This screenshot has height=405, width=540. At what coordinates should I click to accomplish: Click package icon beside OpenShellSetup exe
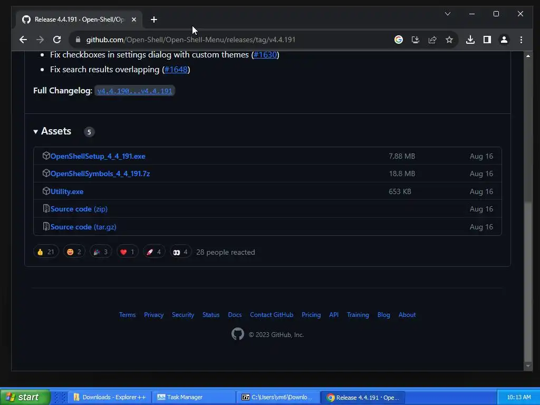(46, 156)
